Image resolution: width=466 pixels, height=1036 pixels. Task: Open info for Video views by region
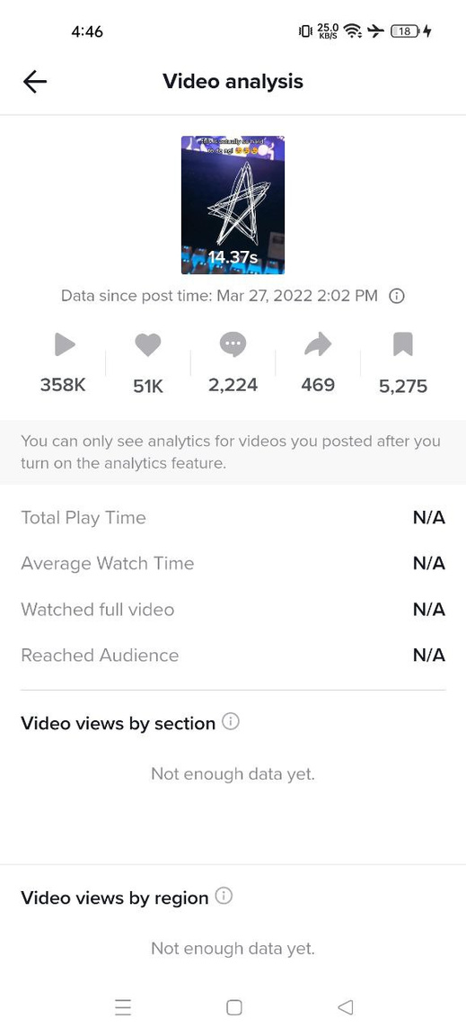pos(224,897)
